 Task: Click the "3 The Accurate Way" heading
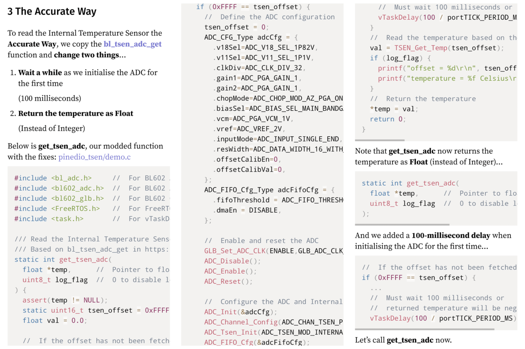click(x=52, y=11)
